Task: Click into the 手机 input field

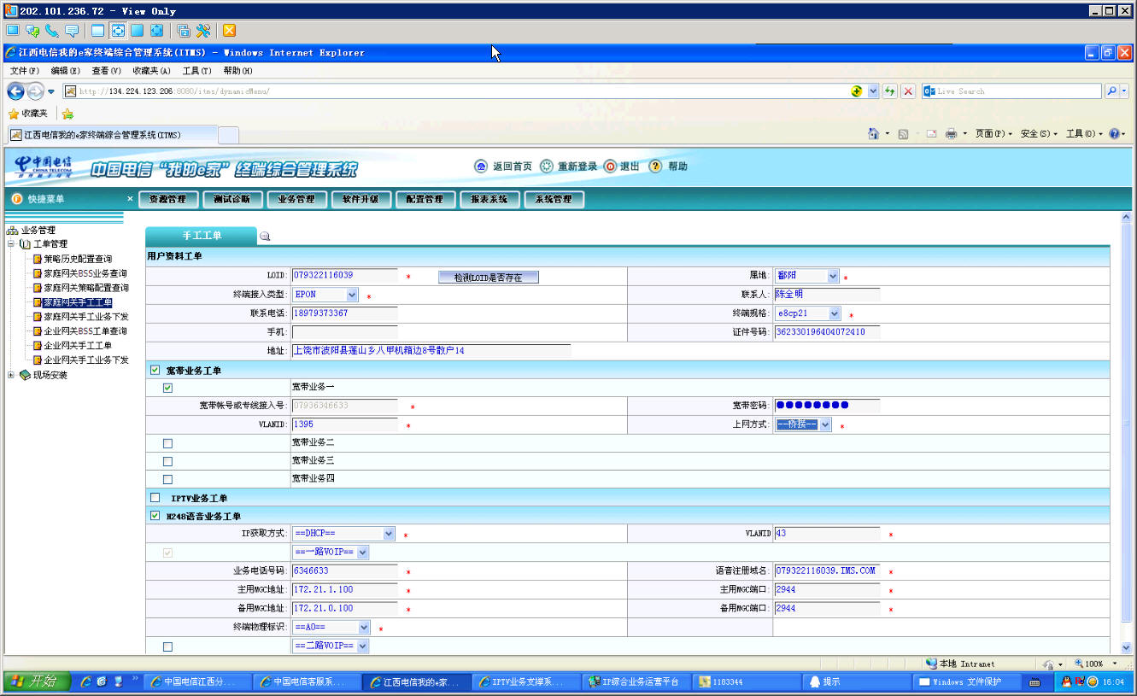Action: (345, 331)
